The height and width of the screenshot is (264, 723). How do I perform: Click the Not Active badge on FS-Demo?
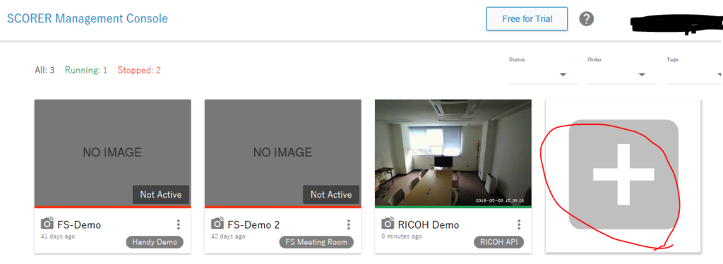[x=161, y=194]
